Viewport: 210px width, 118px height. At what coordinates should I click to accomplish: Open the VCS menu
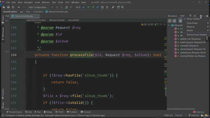click(x=67, y=2)
